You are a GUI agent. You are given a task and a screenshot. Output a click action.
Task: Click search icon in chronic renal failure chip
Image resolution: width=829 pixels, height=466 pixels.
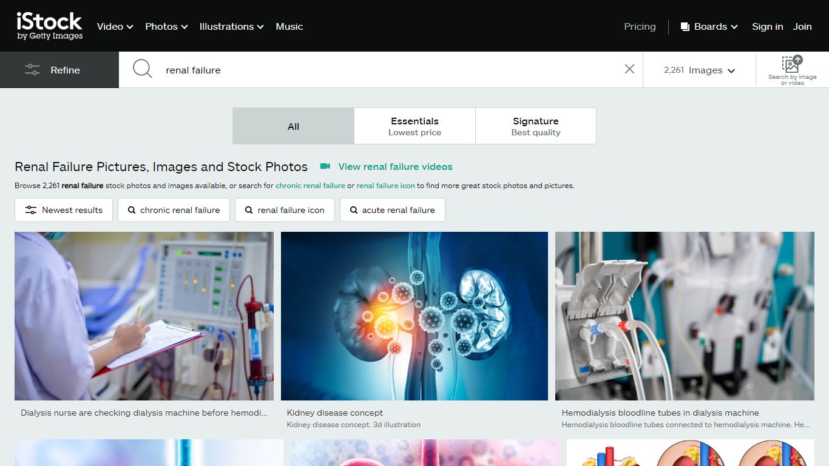tap(132, 210)
